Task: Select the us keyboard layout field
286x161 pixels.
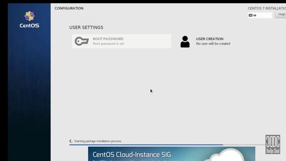Action: 260,15
